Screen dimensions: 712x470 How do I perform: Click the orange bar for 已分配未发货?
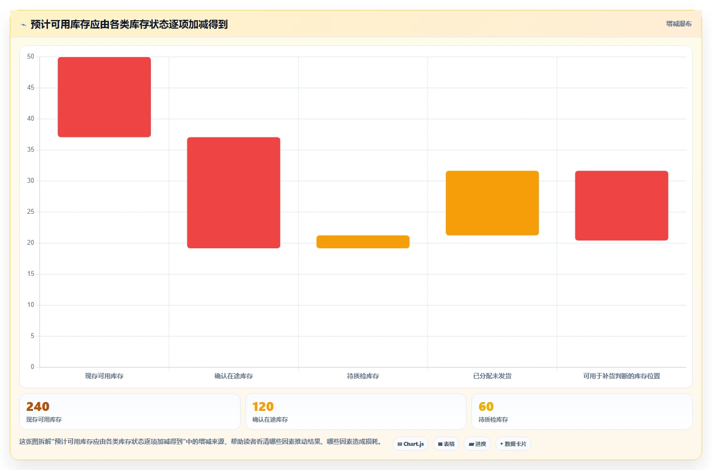point(492,203)
